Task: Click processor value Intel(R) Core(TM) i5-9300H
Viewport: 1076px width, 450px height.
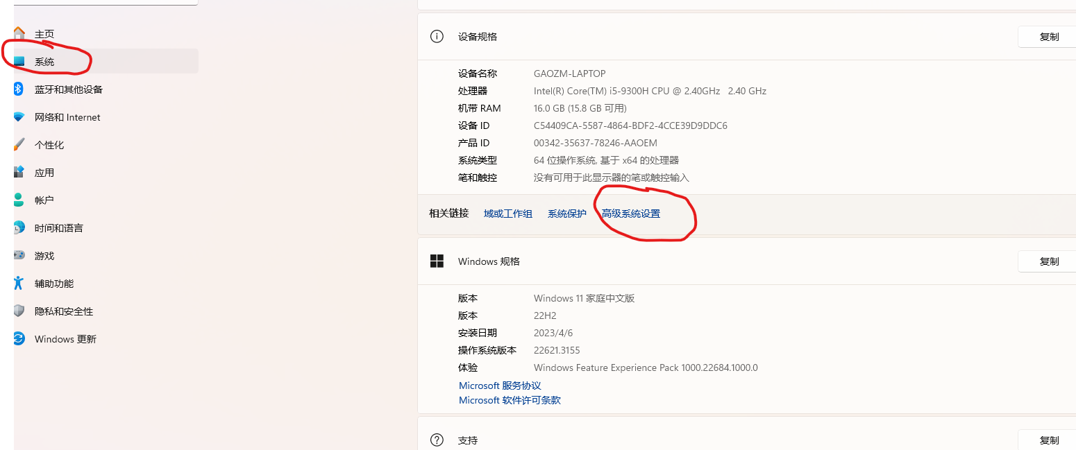Action: pyautogui.click(x=650, y=91)
